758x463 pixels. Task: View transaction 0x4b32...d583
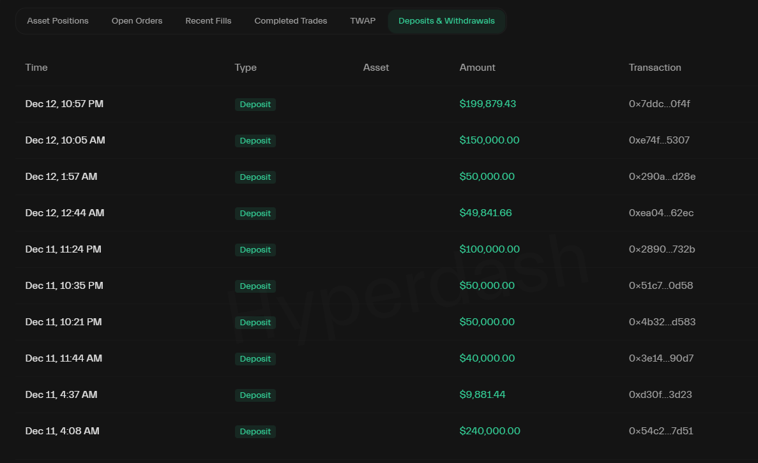pyautogui.click(x=662, y=322)
